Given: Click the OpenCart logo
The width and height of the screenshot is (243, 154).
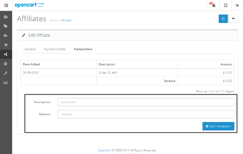Looking at the screenshot, I should (29, 5).
